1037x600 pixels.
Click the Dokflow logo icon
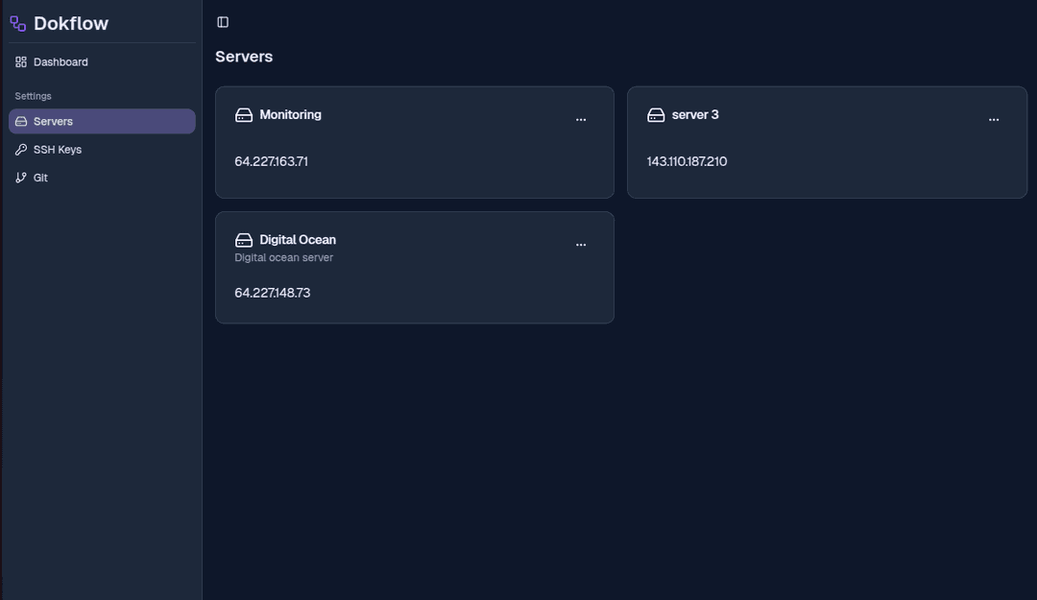18,24
